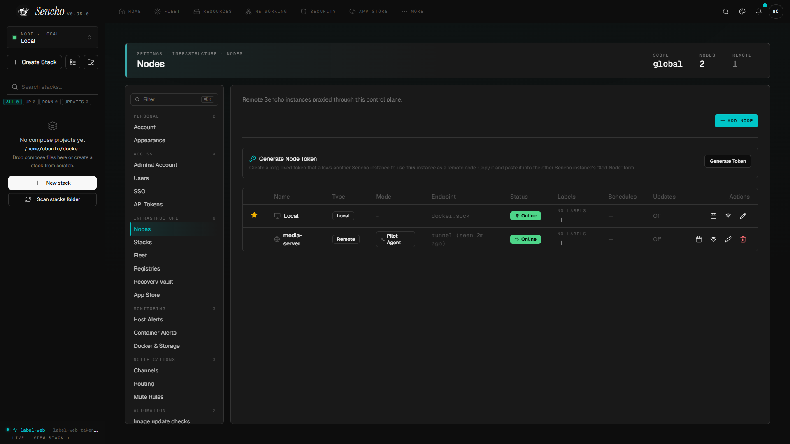Select the ALL 0 filter chip
This screenshot has width=790, height=444.
pos(12,102)
